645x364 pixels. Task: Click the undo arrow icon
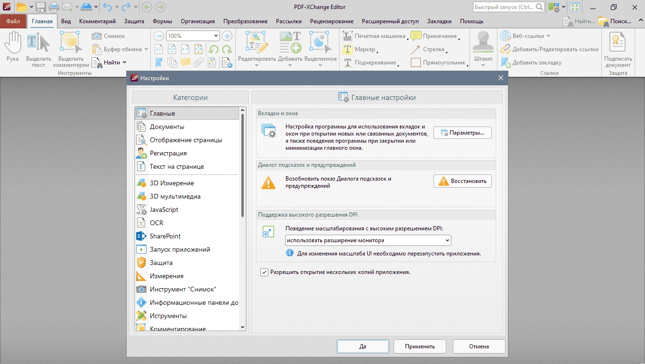coord(107,7)
